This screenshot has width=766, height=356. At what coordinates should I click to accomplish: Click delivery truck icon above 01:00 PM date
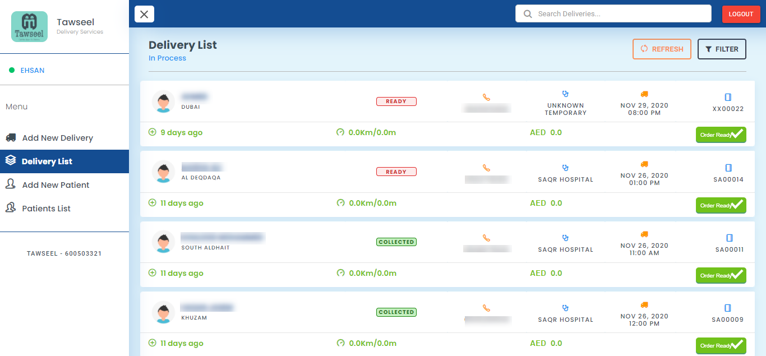point(644,164)
